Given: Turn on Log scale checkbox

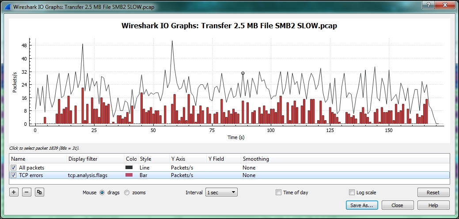Looking at the screenshot, I should [352, 193].
